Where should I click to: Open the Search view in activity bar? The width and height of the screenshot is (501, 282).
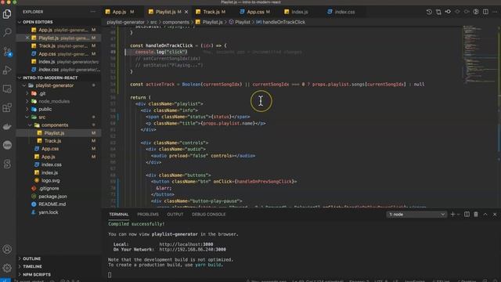(x=7, y=32)
